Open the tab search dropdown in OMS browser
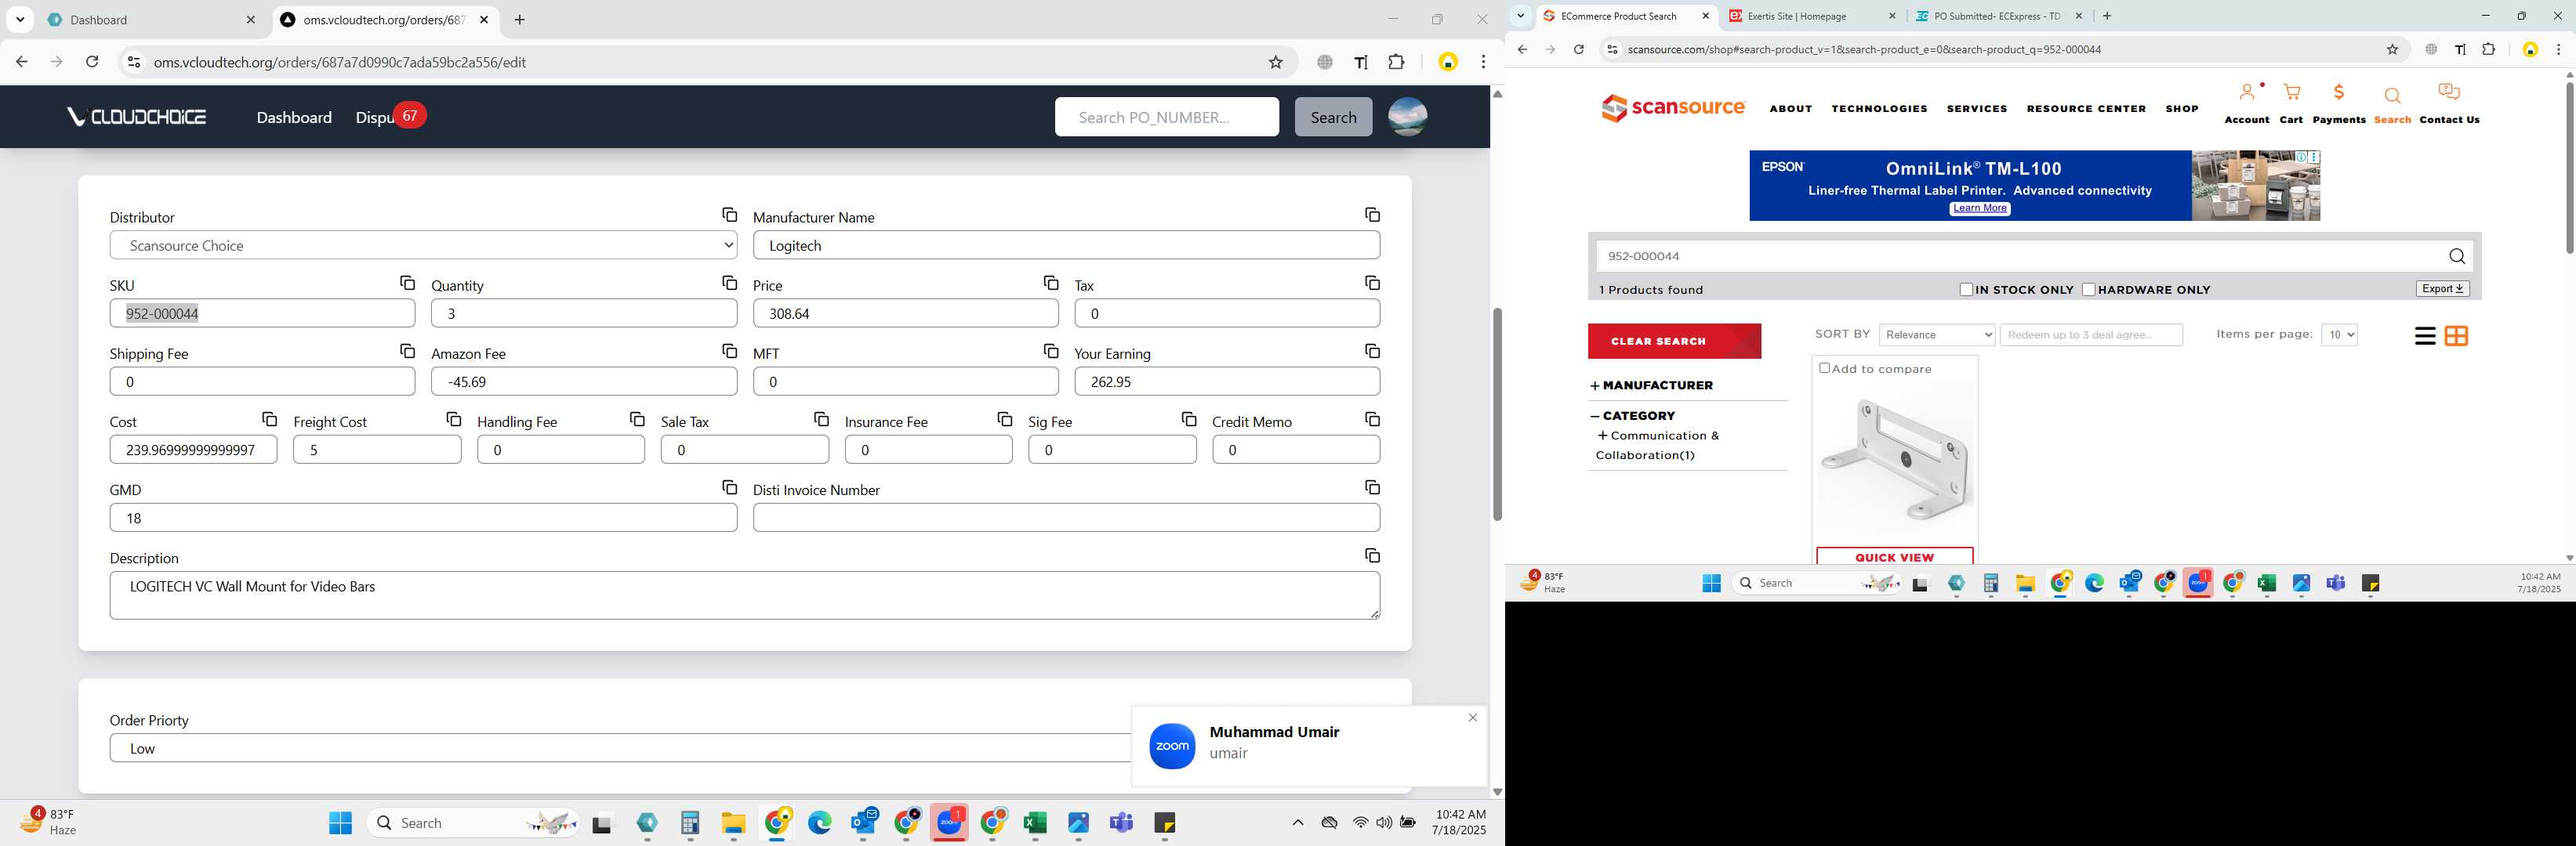Image resolution: width=2576 pixels, height=846 pixels. click(20, 20)
